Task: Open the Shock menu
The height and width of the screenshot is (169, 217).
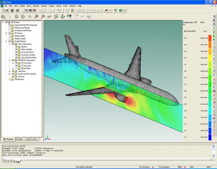Action: (59, 6)
